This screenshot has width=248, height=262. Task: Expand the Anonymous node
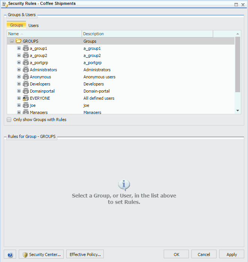(19, 77)
